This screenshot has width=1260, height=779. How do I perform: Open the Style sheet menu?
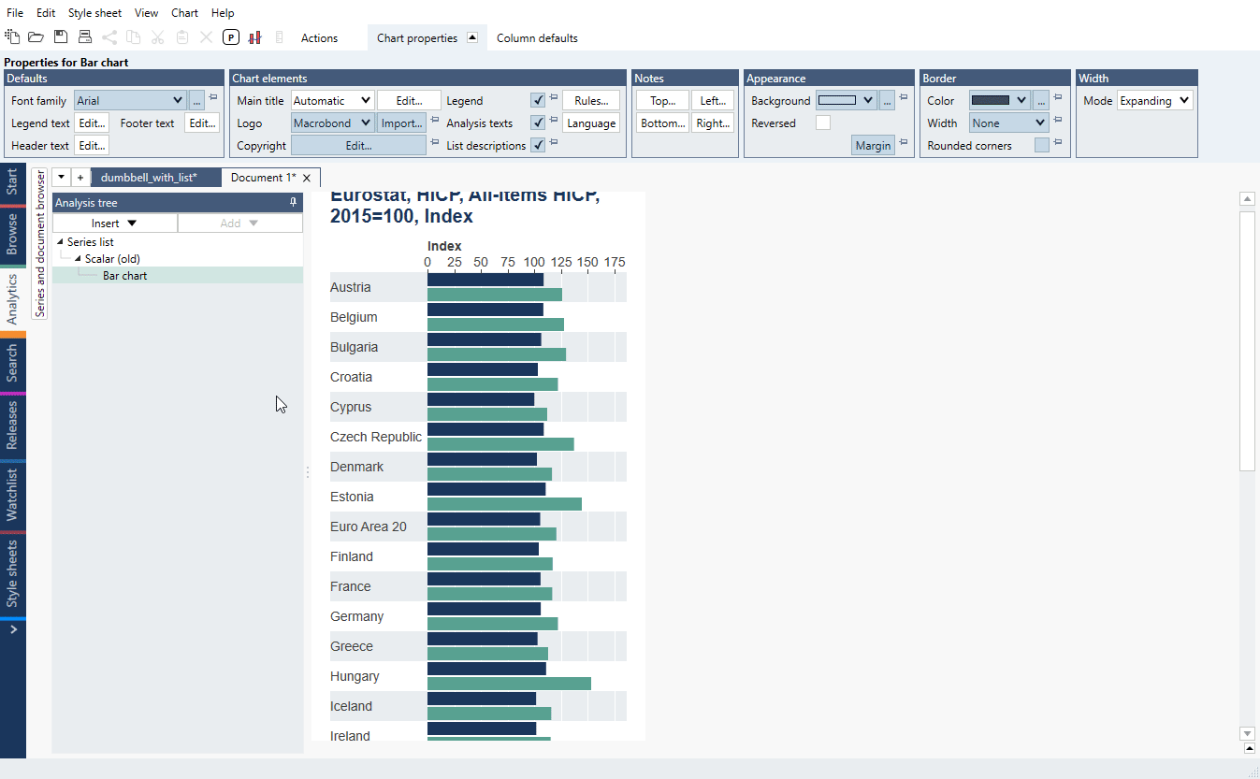click(94, 13)
